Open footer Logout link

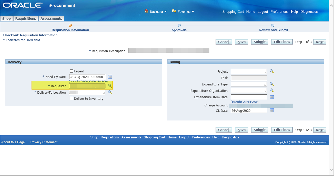click(184, 137)
